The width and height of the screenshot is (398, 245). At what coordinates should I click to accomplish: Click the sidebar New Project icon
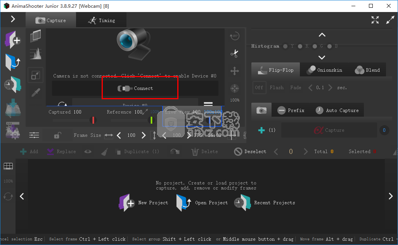[x=13, y=40]
